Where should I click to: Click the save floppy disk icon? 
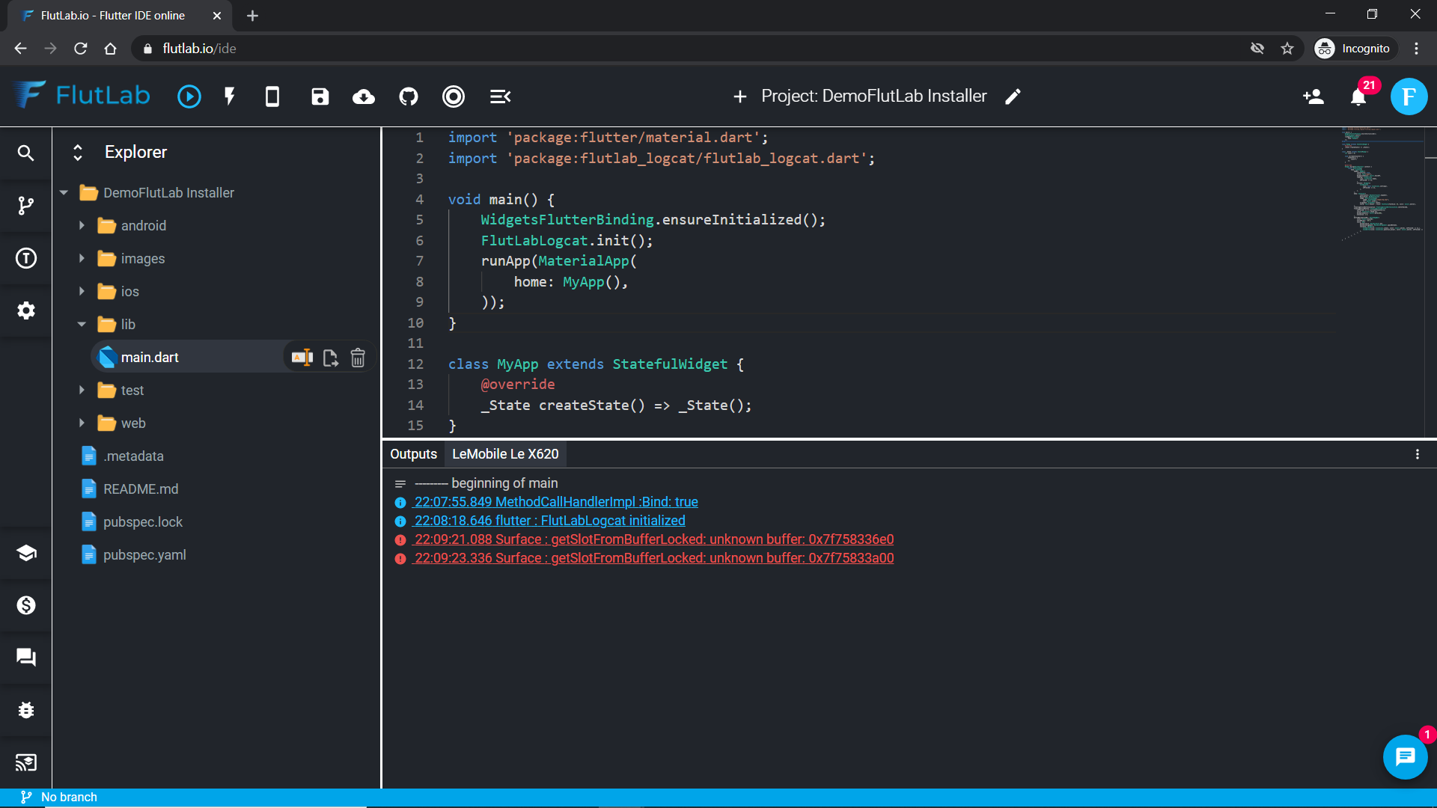coord(320,97)
